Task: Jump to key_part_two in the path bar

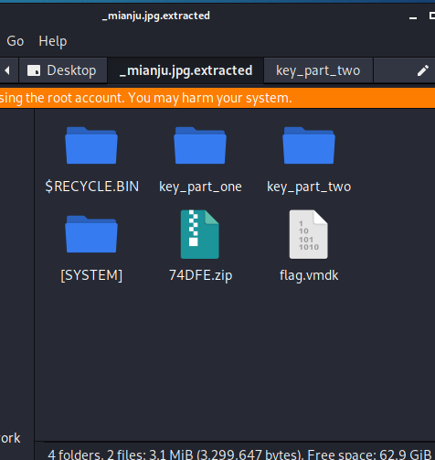Action: (x=318, y=70)
